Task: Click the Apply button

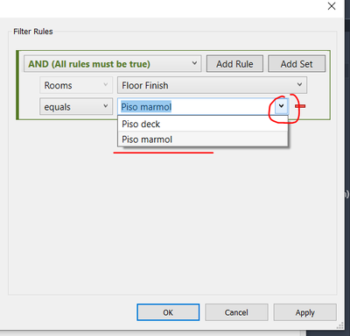Action: click(x=304, y=312)
